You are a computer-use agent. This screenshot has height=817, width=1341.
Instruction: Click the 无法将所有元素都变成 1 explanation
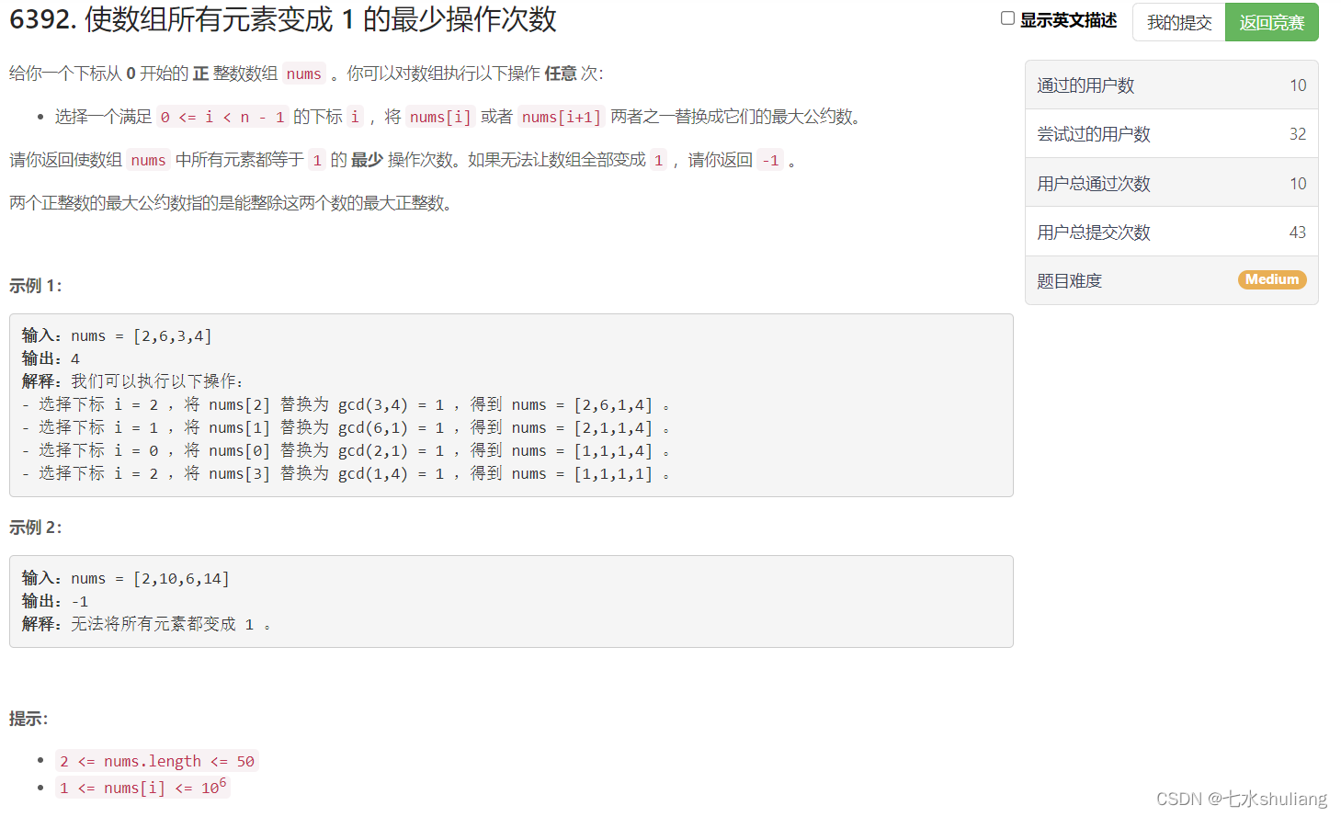(x=146, y=624)
